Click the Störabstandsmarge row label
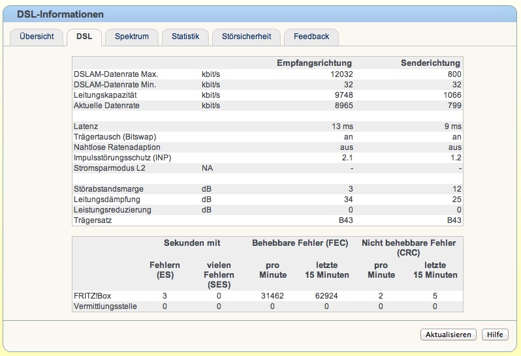 pos(108,189)
